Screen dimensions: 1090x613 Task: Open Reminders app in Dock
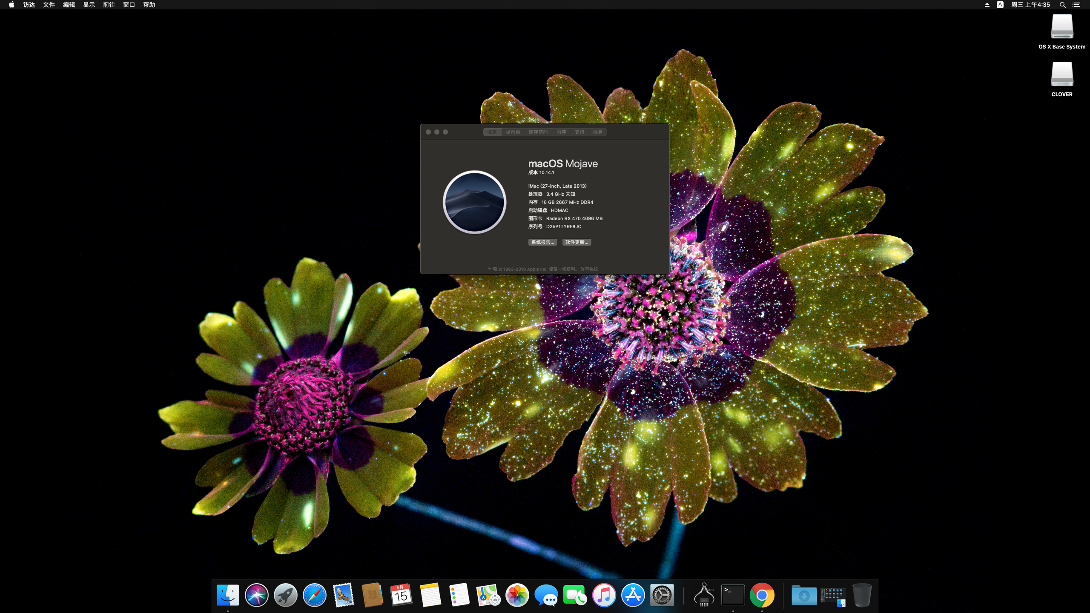(459, 595)
